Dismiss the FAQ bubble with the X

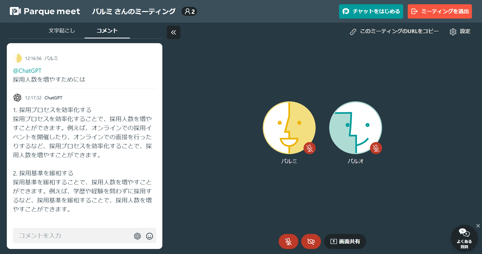pos(477,226)
